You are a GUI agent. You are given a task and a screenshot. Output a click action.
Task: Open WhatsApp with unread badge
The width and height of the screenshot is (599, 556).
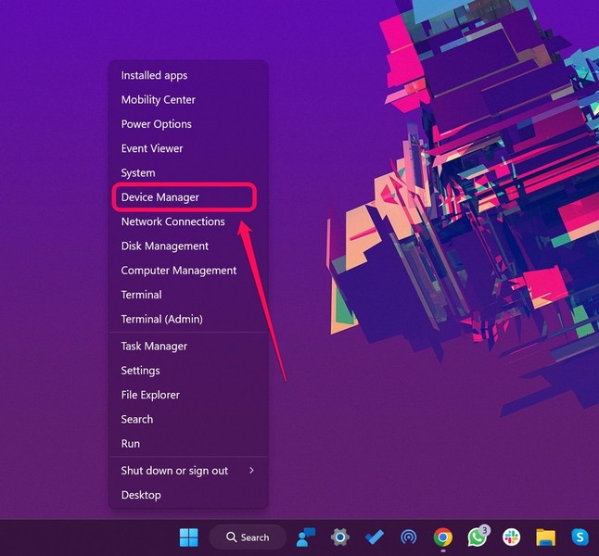click(x=478, y=537)
